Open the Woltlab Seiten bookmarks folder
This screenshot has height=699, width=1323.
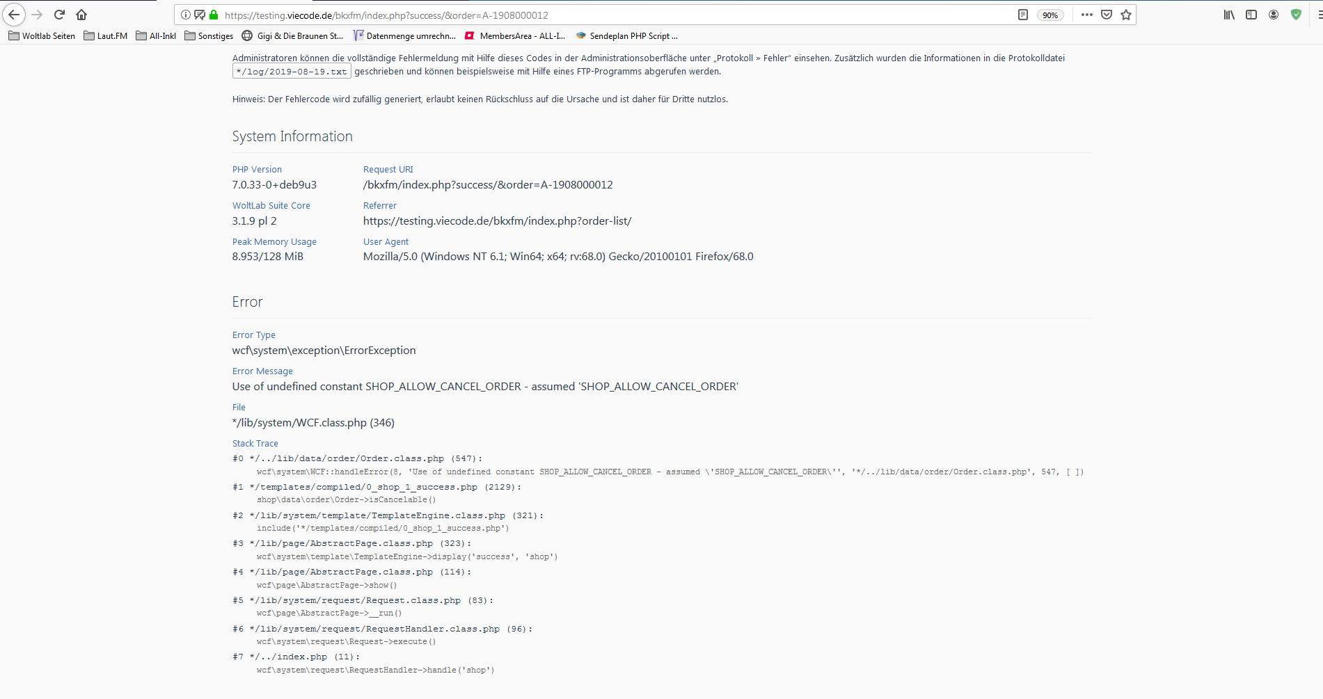tap(42, 36)
